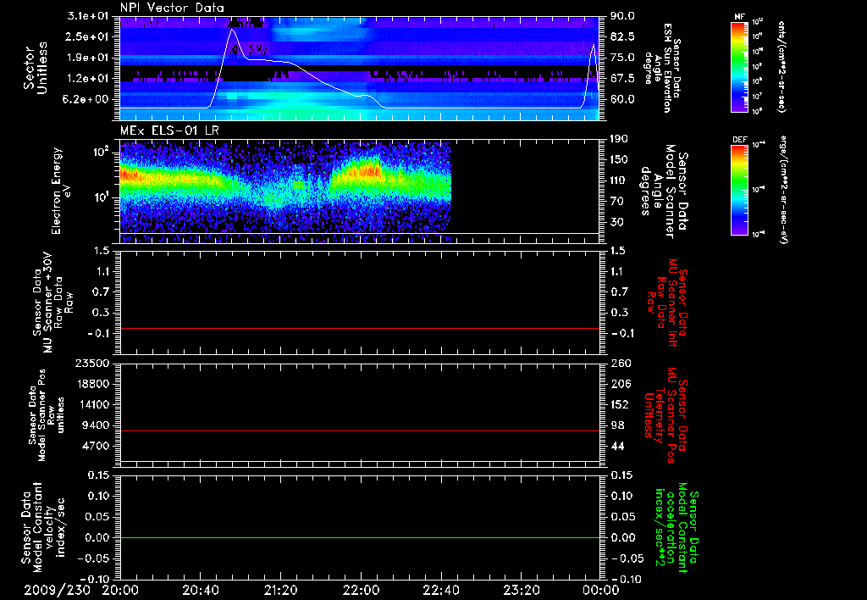
Task: Click the 23:20 time axis label
Action: (522, 589)
